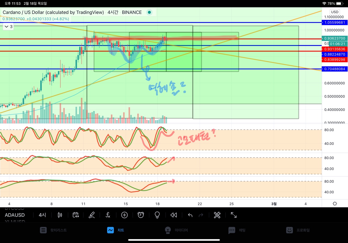Create an alert with the alarm clock icon

click(141, 215)
